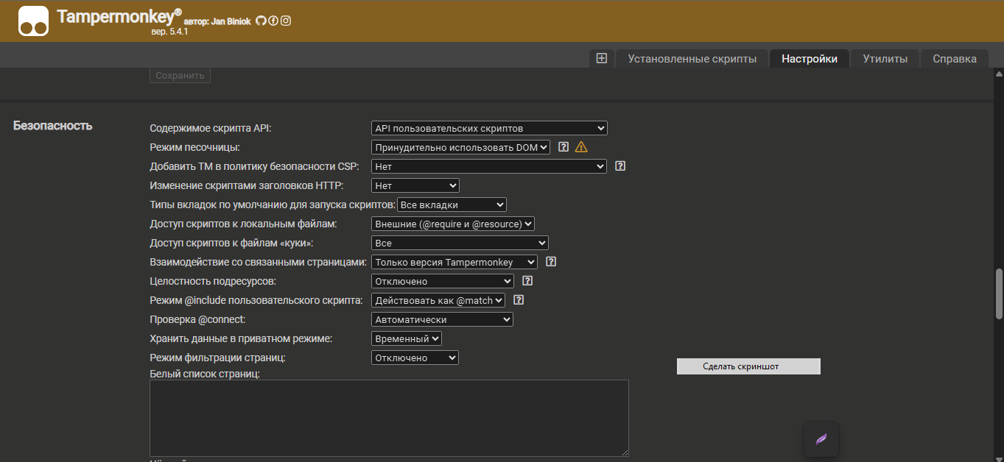1004x462 pixels.
Task: Click the Безопасность section heading
Action: 53,126
